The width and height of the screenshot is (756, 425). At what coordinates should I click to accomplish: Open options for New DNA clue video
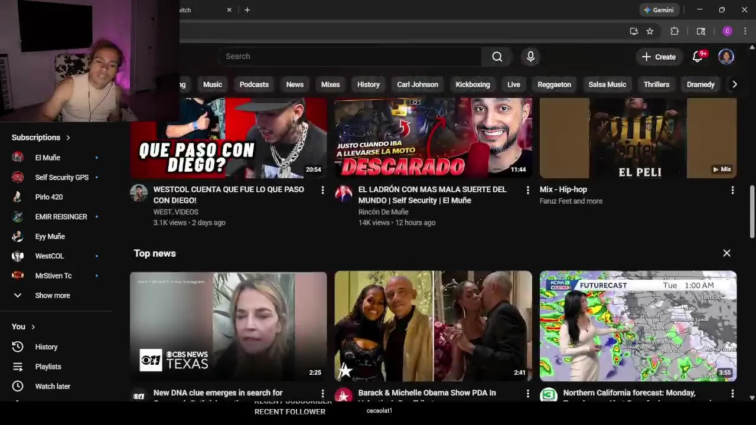(322, 394)
